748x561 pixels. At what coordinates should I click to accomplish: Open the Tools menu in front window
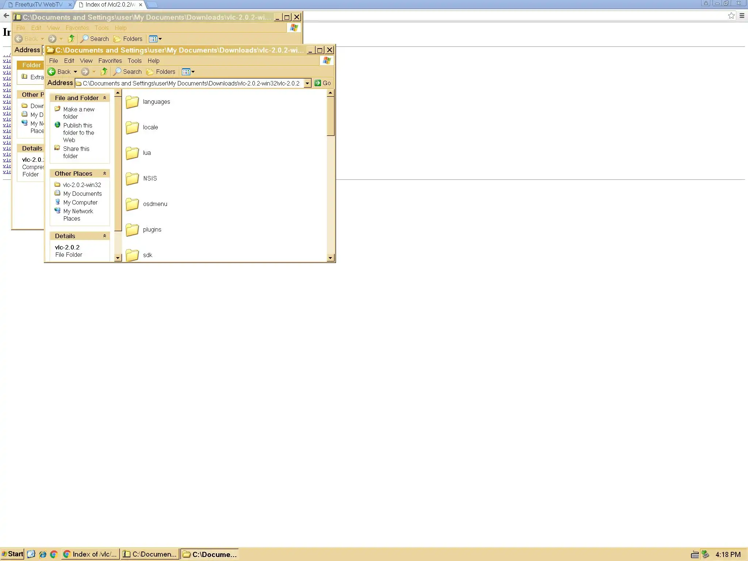pos(134,61)
